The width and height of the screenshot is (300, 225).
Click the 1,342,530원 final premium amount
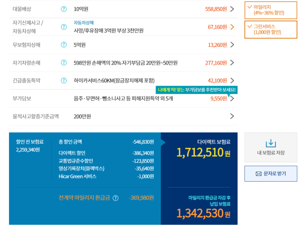(x=203, y=213)
